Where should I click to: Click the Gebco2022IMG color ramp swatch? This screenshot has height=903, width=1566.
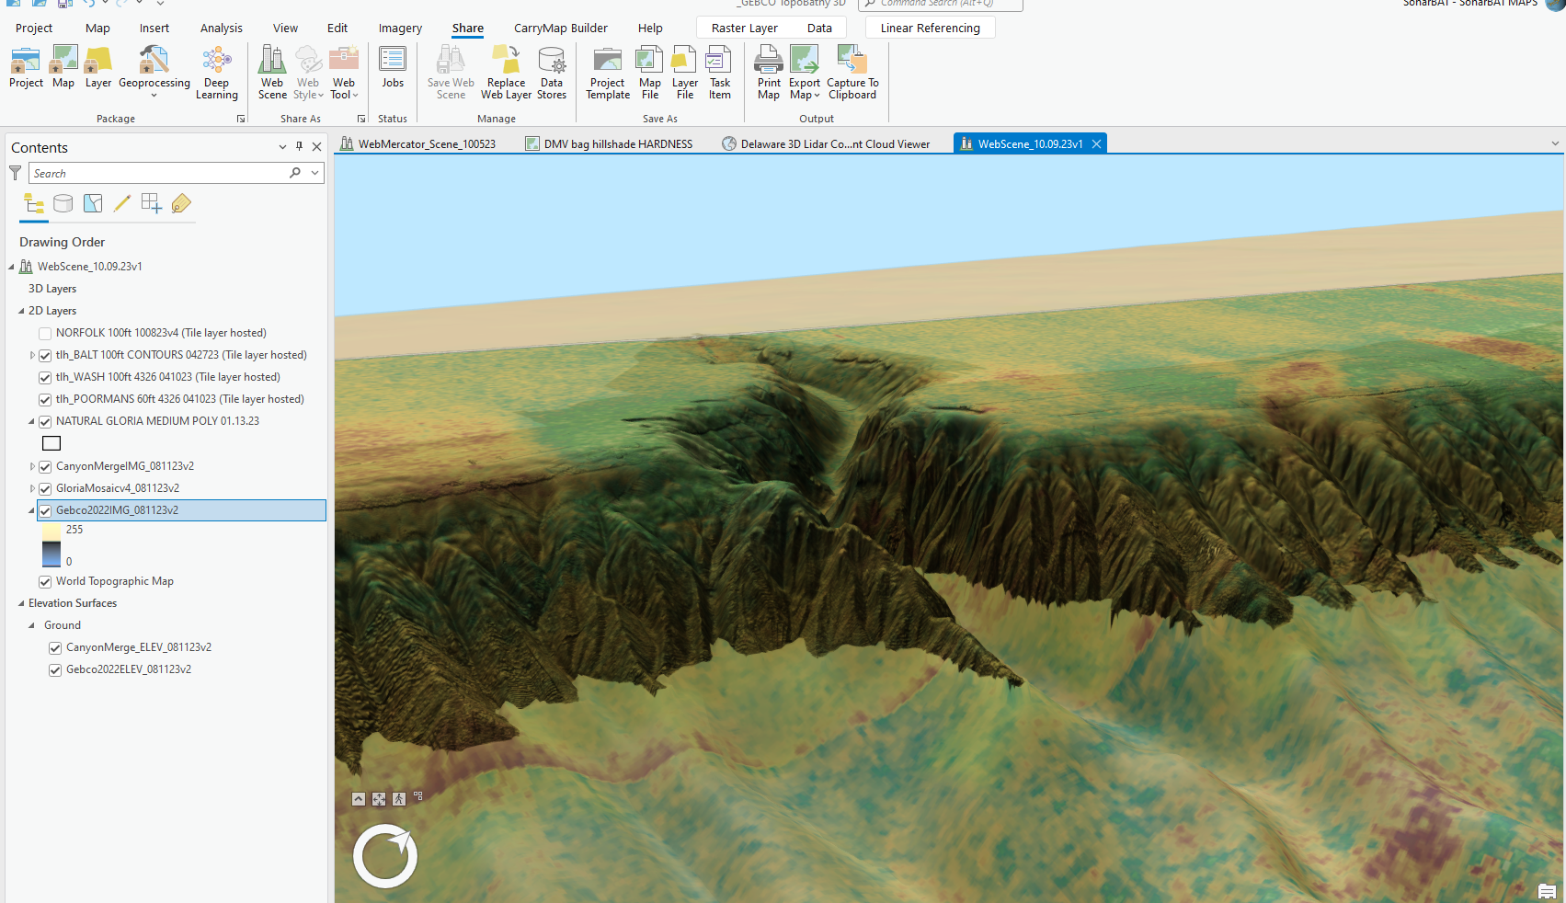pos(51,544)
